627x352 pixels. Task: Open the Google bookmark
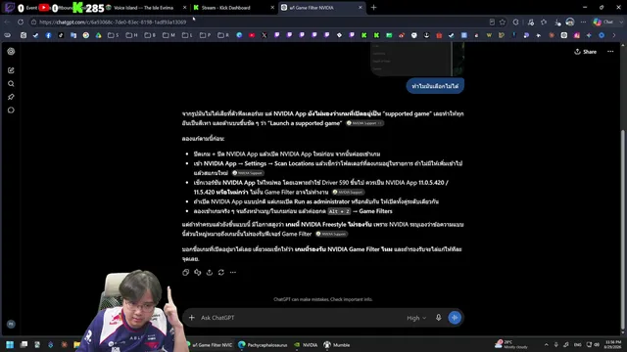coord(86,35)
